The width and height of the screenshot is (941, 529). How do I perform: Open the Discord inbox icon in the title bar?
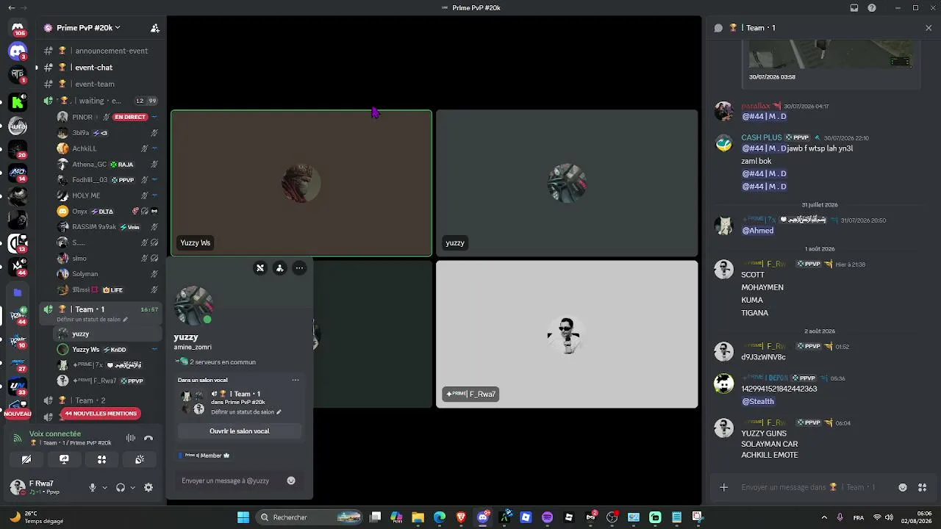[854, 8]
